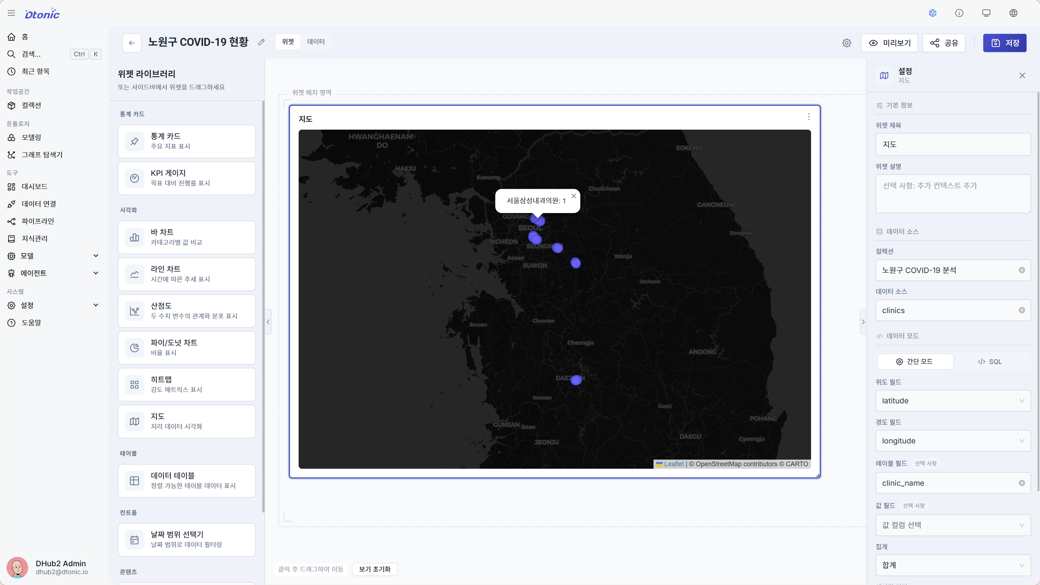Click the hamburger menu icon beside Dtonic logo
This screenshot has height=585, width=1040.
pos(11,13)
